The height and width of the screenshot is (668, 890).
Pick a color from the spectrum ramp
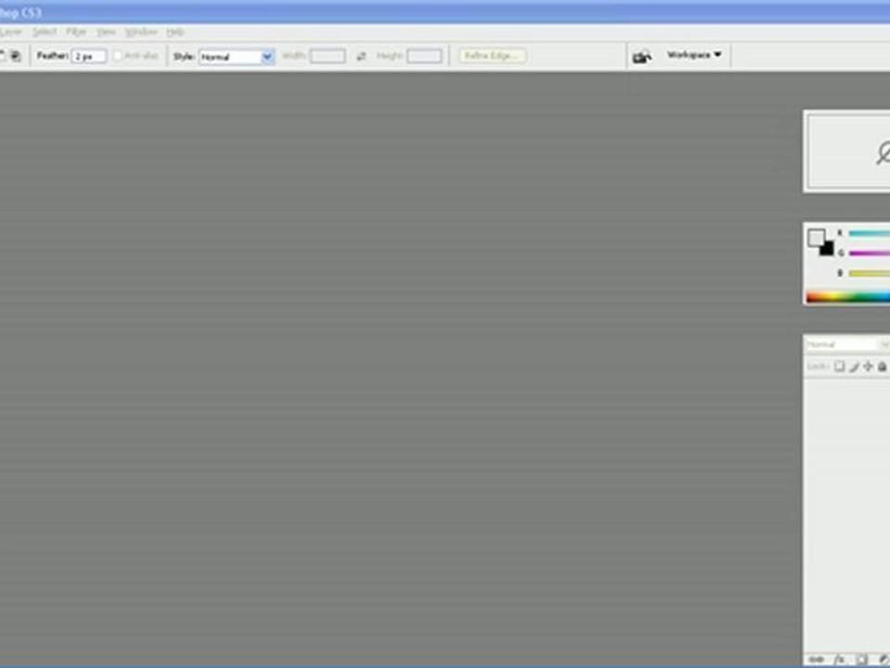[848, 297]
